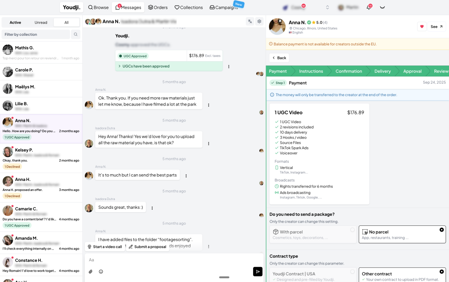Open the workspace switcher dropdown arrows
Image resolution: width=449 pixels, height=282 pixels.
(x=327, y=7)
